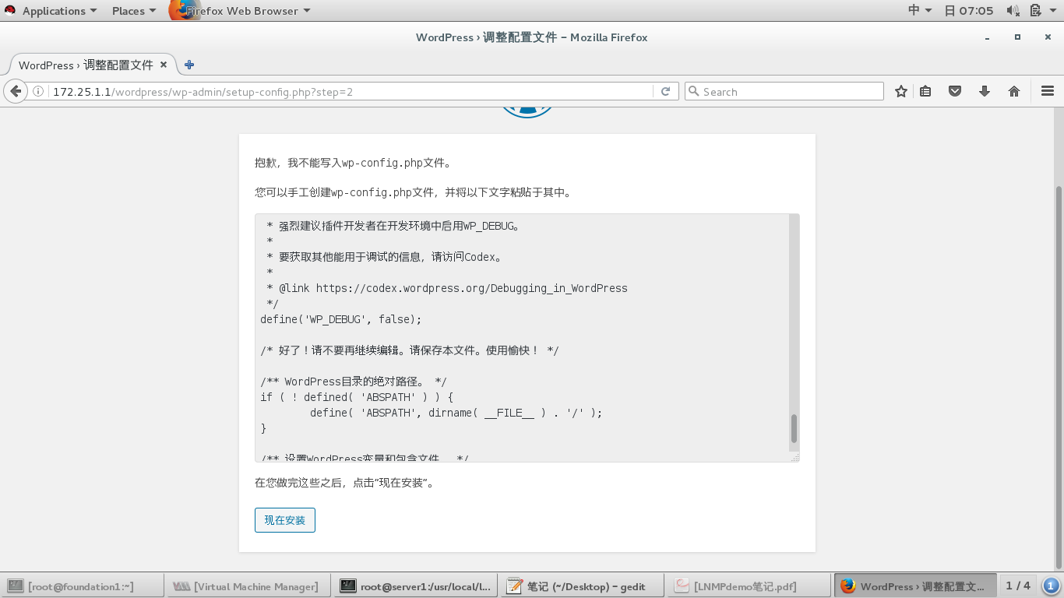The image size is (1064, 598).
Task: Go to the Firefox home page
Action: [x=1014, y=91]
